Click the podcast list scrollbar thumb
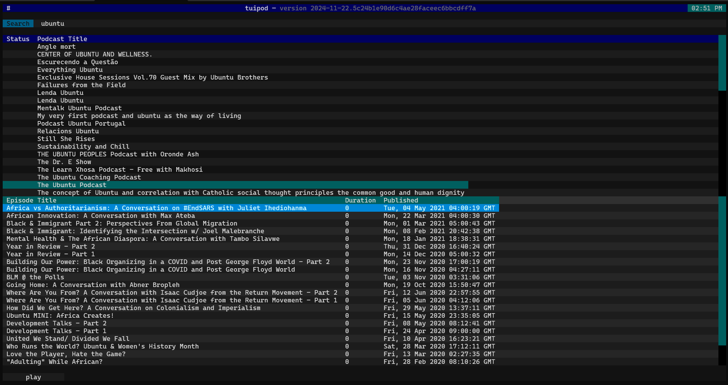 pyautogui.click(x=722, y=63)
